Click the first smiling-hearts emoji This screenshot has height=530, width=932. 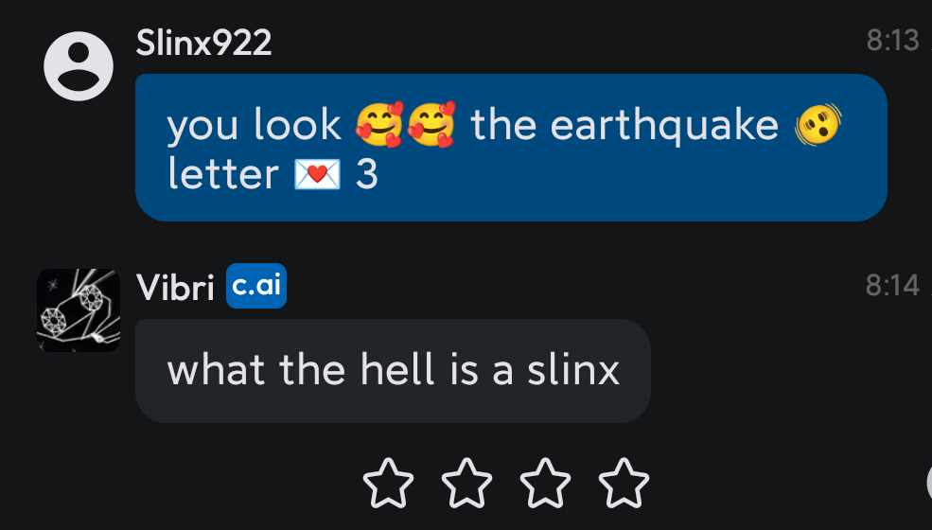tap(379, 124)
